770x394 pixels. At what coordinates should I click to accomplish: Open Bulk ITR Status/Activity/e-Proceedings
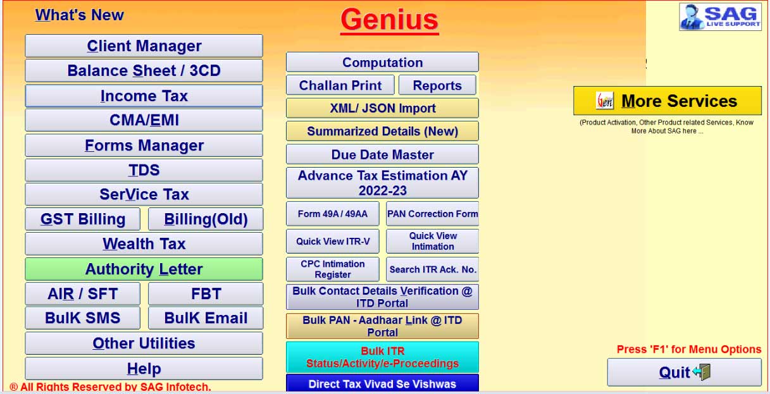click(382, 357)
